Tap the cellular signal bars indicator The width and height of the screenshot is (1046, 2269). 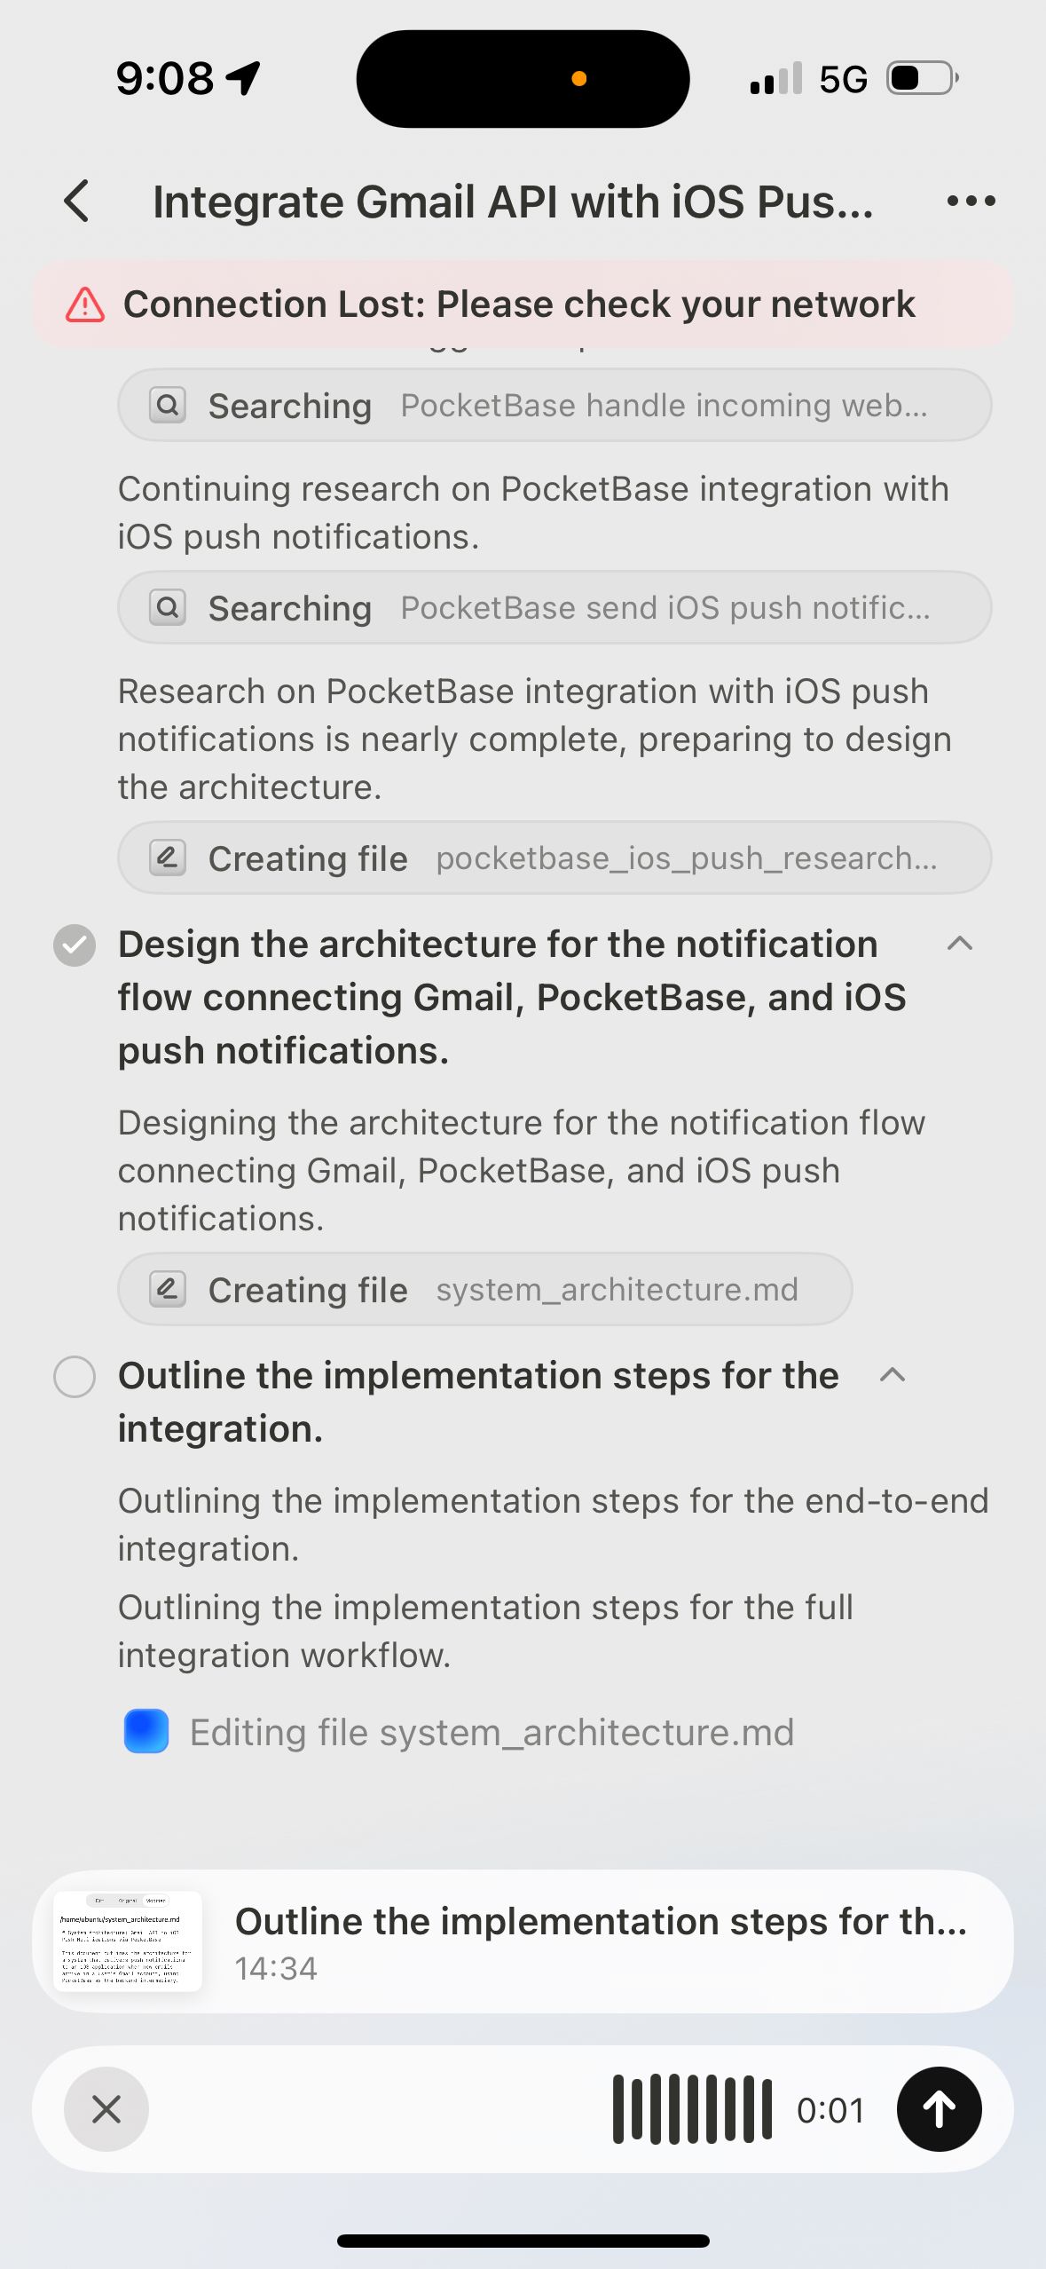click(776, 79)
